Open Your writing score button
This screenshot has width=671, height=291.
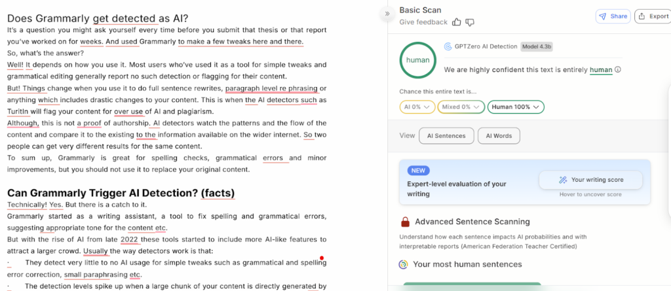[x=590, y=180]
